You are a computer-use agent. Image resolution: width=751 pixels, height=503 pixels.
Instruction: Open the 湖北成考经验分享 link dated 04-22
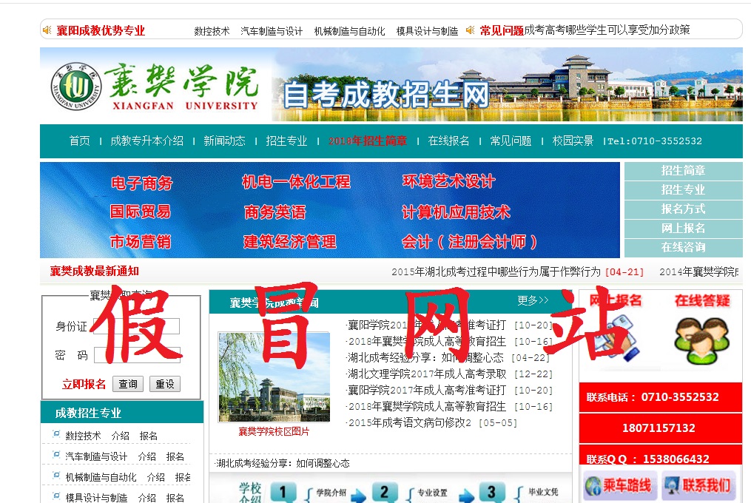point(425,357)
